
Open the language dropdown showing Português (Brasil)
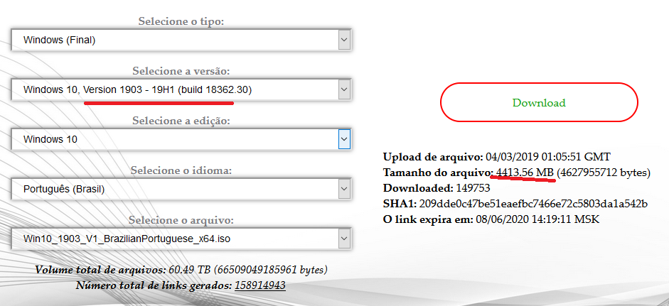point(181,190)
